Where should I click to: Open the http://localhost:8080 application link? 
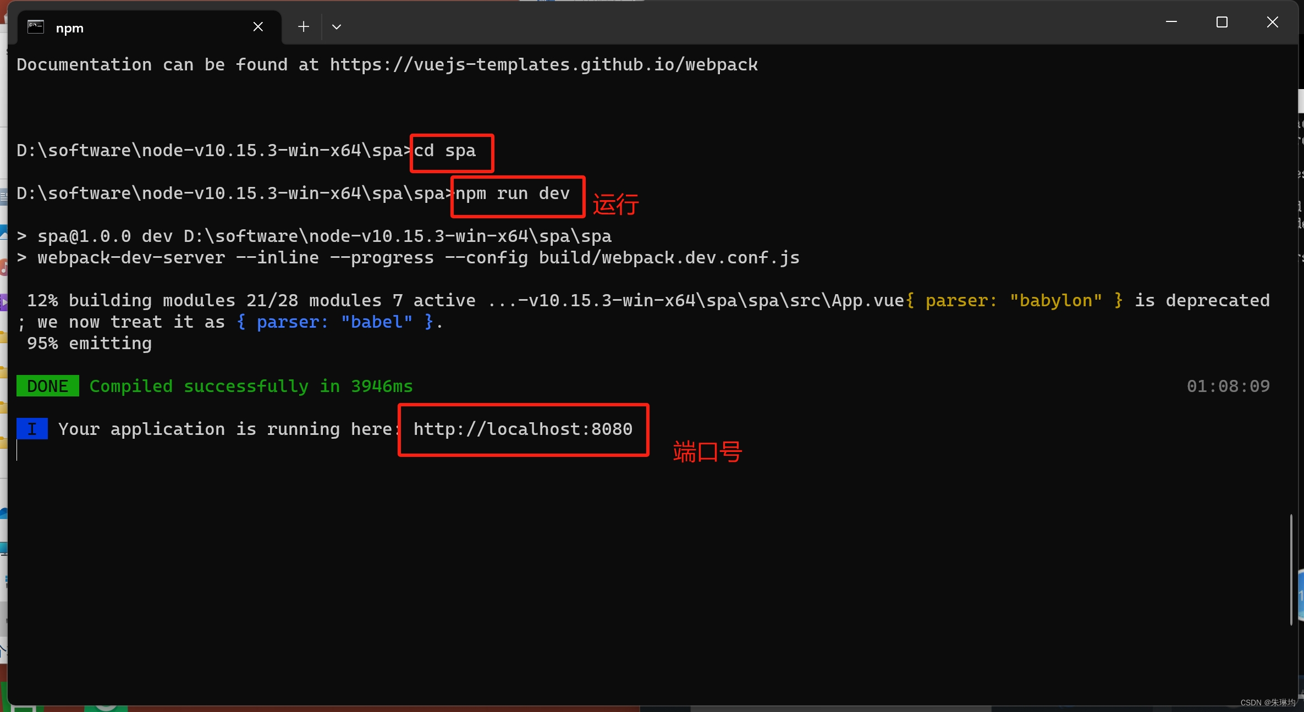[x=522, y=429]
